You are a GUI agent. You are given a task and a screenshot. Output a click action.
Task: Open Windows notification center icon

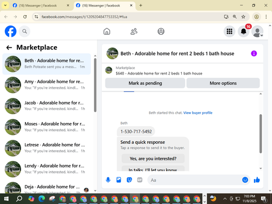coord(264,199)
